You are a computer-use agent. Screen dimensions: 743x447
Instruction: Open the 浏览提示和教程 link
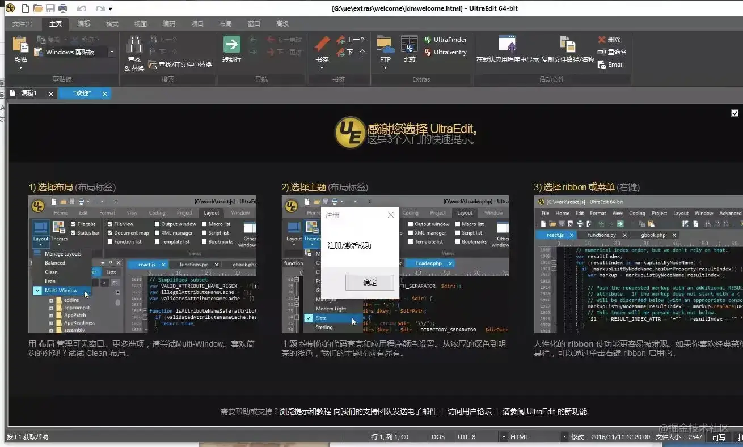pyautogui.click(x=305, y=412)
